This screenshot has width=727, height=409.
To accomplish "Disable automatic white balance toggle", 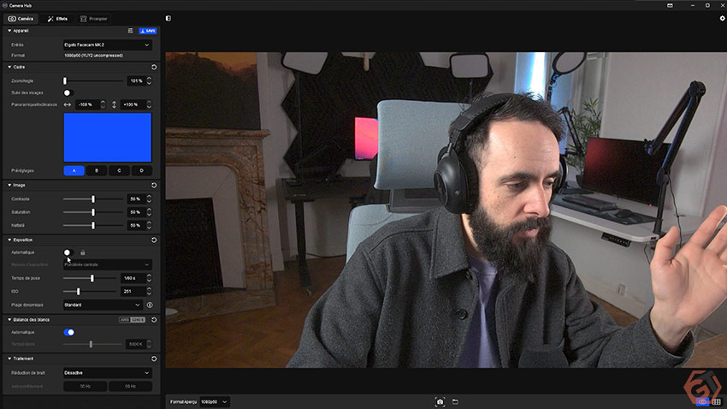I will [x=68, y=332].
